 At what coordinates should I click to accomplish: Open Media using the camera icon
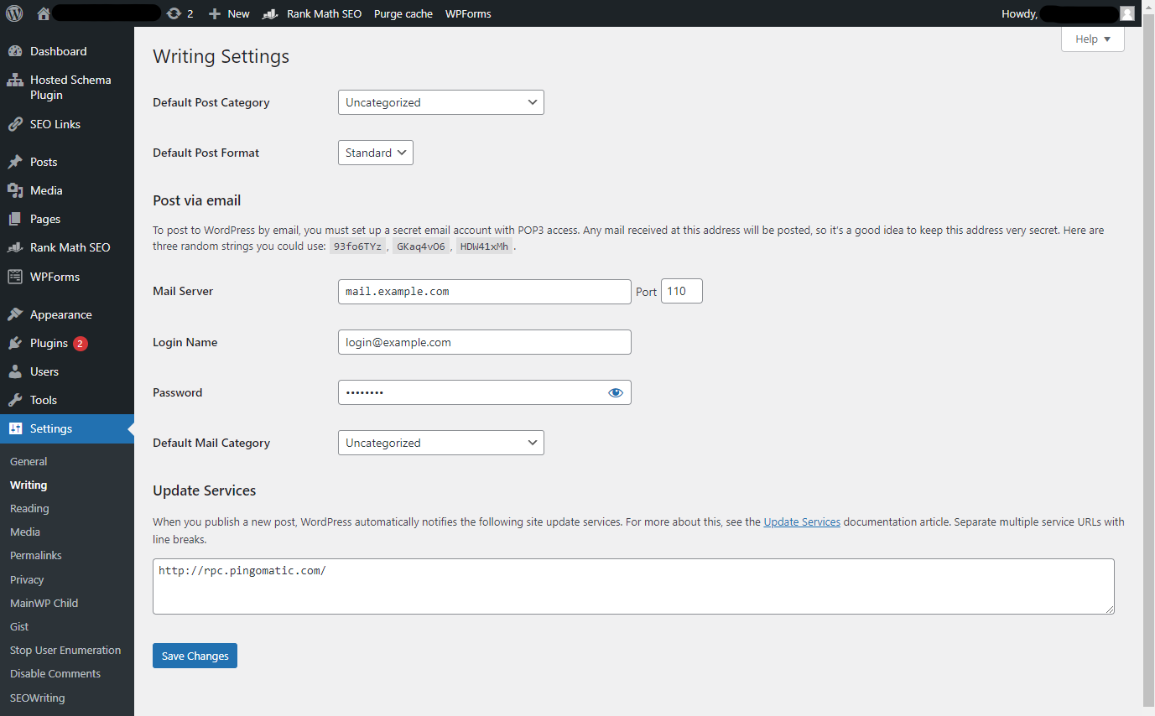tap(18, 190)
